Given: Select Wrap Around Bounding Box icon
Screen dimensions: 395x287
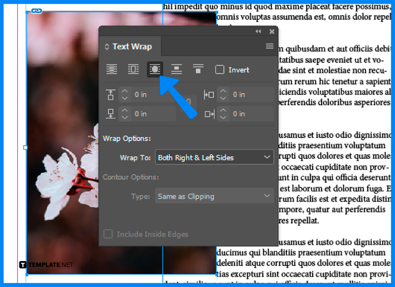Looking at the screenshot, I should pyautogui.click(x=133, y=70).
